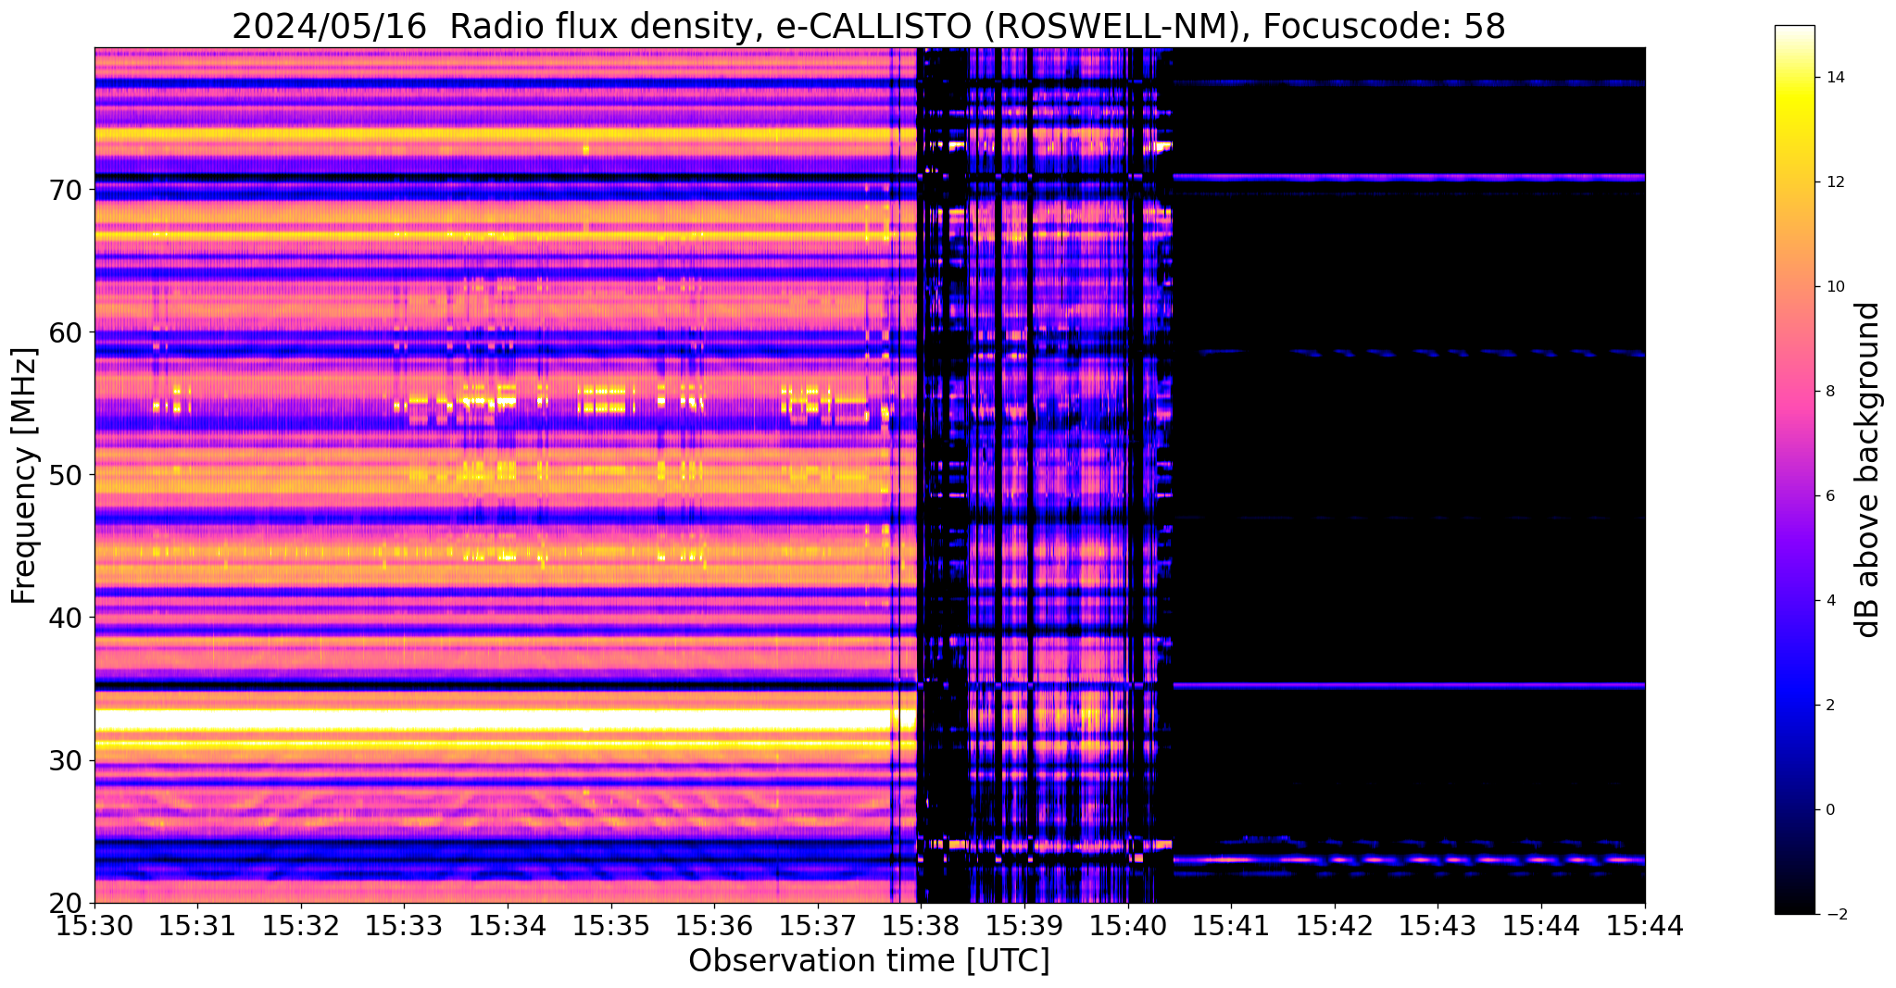Viewport: 1896px width, 988px height.
Task: Click the narrow line near 71 MHz after 15:41
Action: [x=1409, y=177]
